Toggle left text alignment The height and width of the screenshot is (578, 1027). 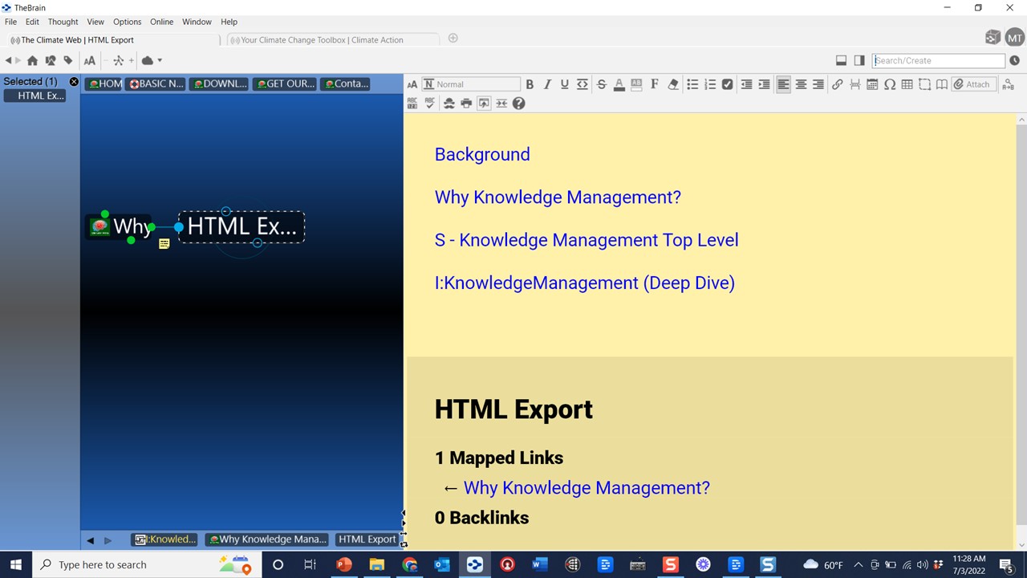[783, 84]
